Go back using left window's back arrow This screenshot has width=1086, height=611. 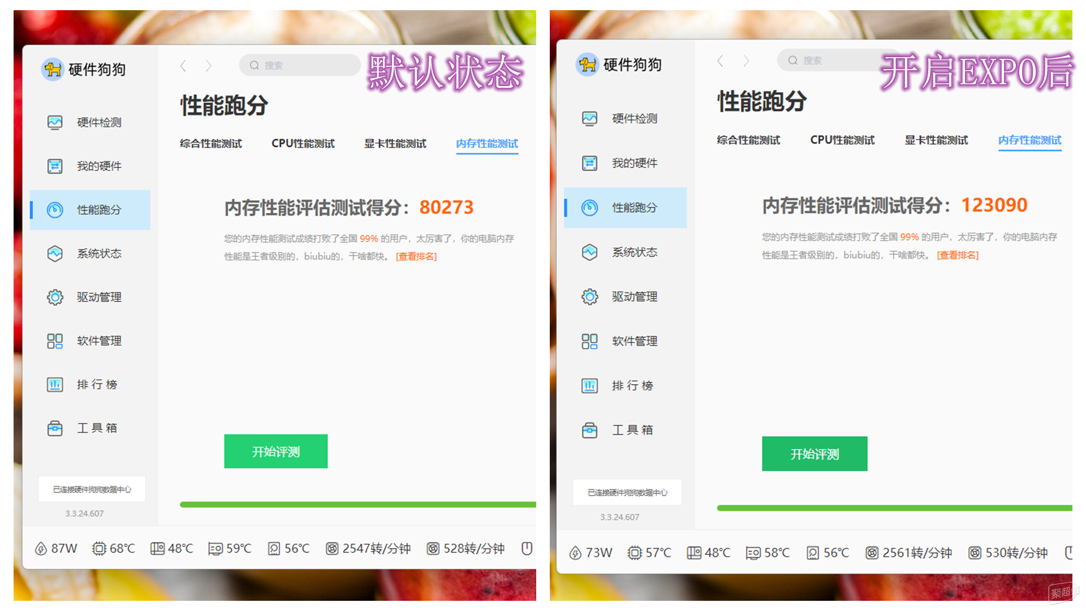click(183, 66)
